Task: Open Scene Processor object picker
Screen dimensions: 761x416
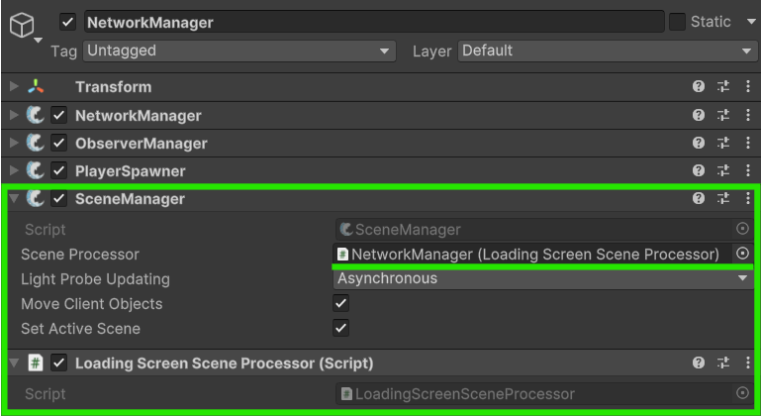Action: click(743, 254)
